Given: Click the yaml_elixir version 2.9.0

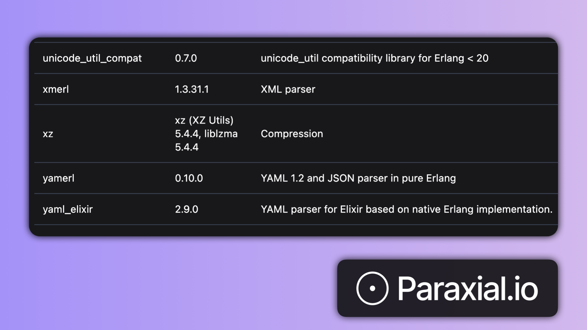Looking at the screenshot, I should click(x=186, y=209).
